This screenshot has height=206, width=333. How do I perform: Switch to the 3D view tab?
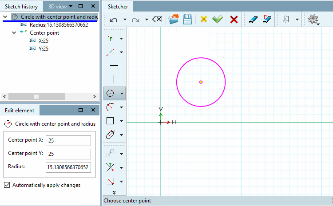[57, 7]
